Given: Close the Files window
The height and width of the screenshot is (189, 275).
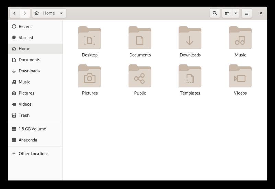Looking at the screenshot, I should point(261,13).
